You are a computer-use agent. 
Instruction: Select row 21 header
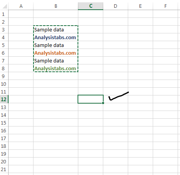click(4, 169)
